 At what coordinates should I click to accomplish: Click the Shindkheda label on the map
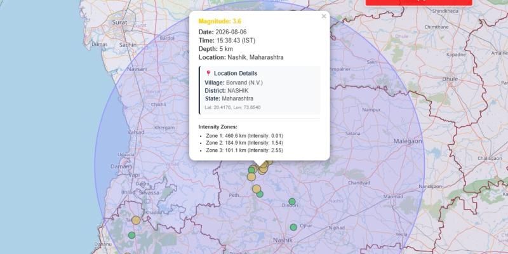pos(446,11)
